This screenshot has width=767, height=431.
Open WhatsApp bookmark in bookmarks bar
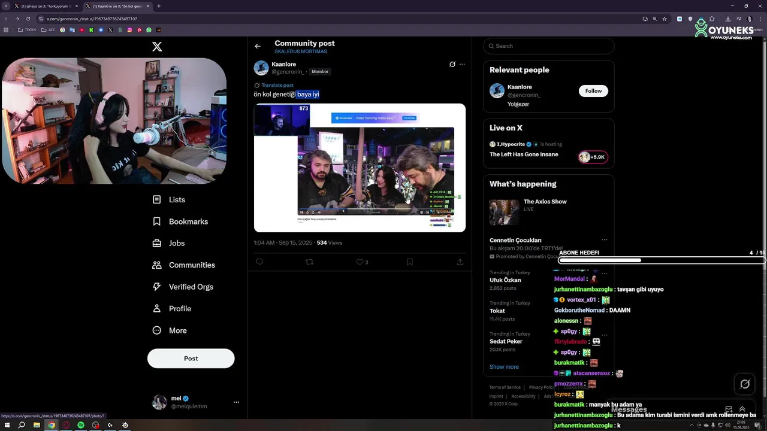click(149, 30)
